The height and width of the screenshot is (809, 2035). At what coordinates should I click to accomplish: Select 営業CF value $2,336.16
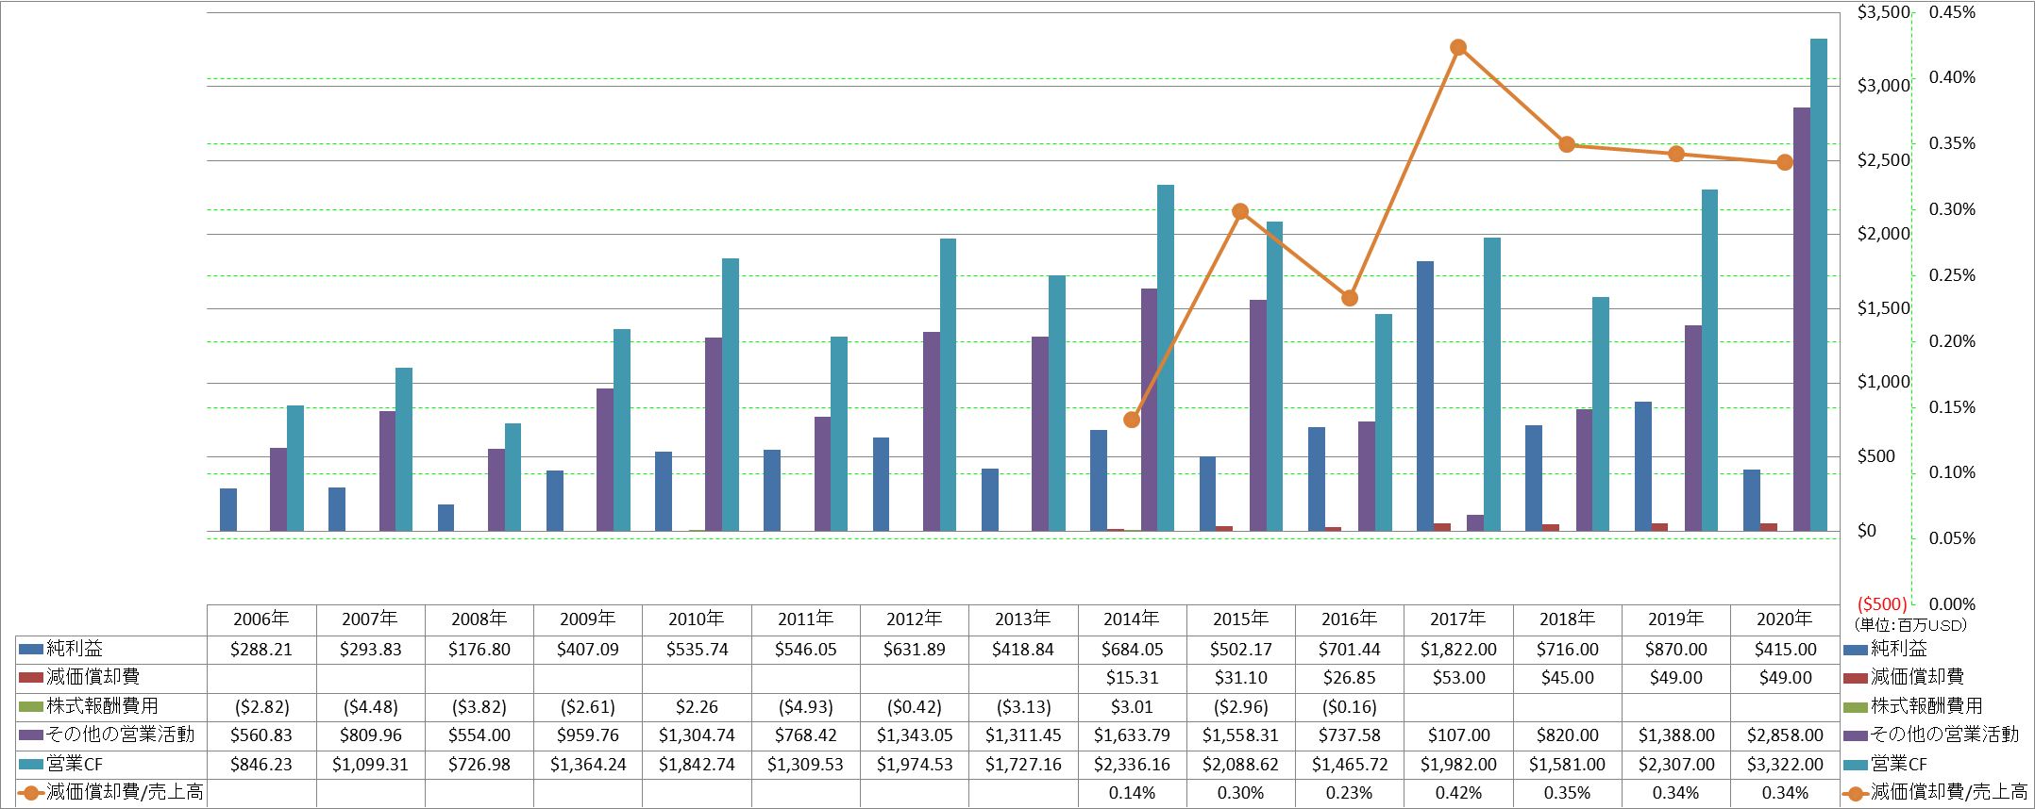click(x=1132, y=765)
